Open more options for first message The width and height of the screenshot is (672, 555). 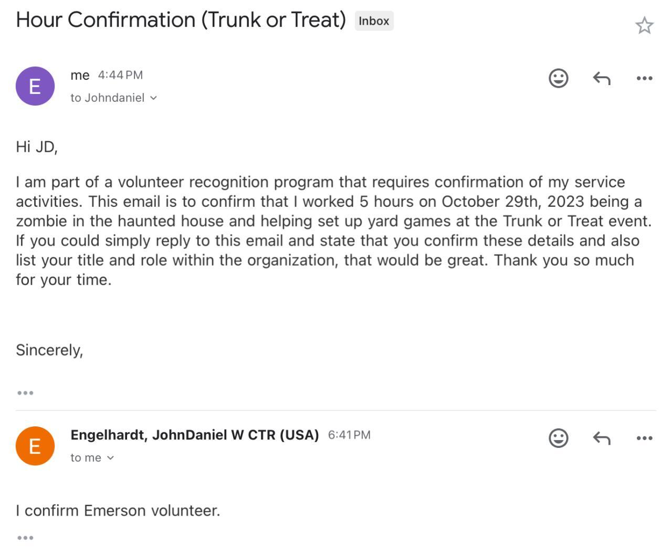(644, 78)
